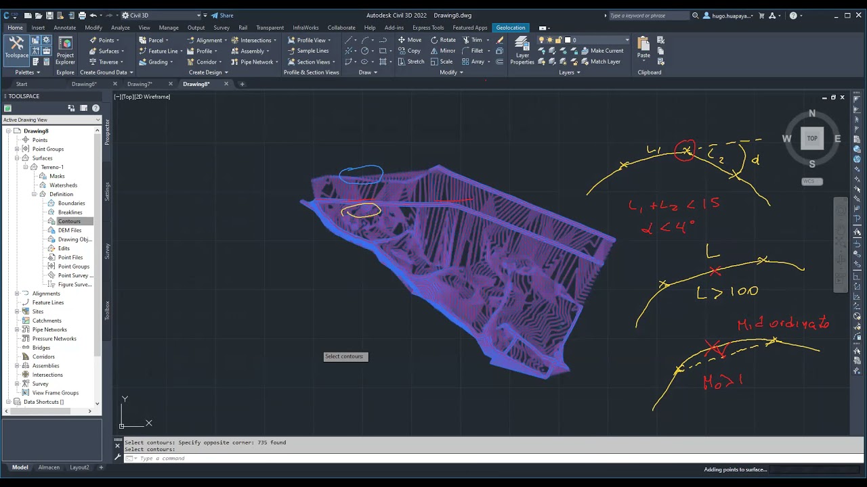This screenshot has height=487, width=867.
Task: Switch to the Insert ribbon tab
Action: 38,28
